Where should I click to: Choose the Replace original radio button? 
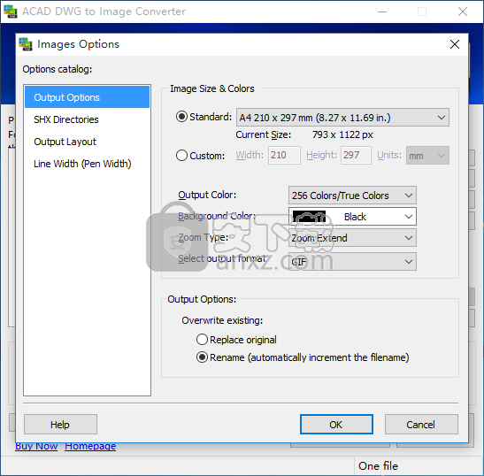click(x=202, y=339)
